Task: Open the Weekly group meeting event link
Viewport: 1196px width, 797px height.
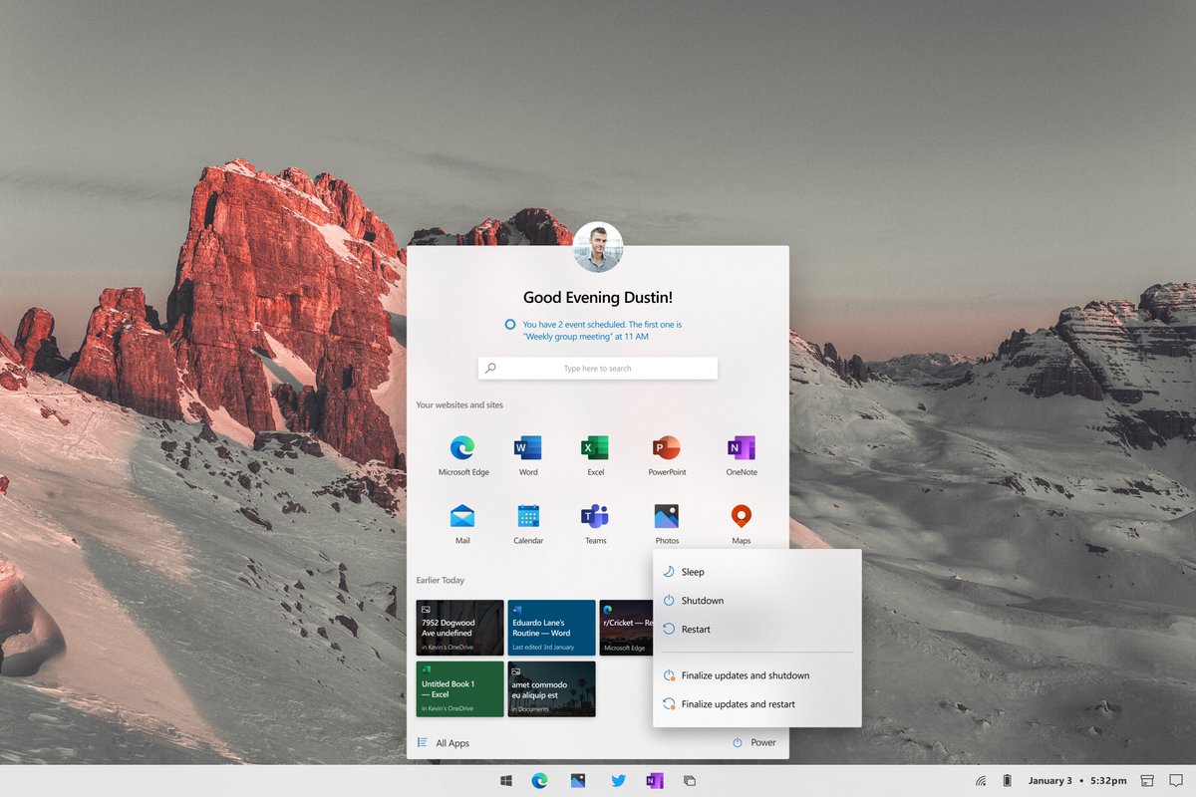Action: (x=586, y=337)
